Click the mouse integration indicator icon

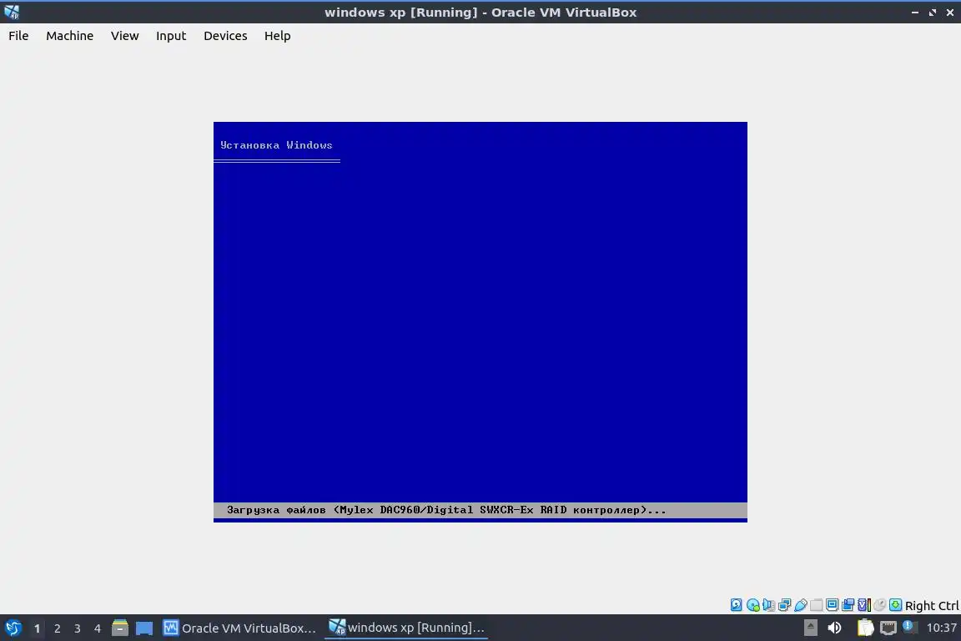[x=880, y=605]
